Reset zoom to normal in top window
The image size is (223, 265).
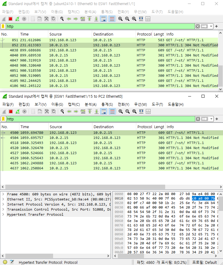click(134, 19)
